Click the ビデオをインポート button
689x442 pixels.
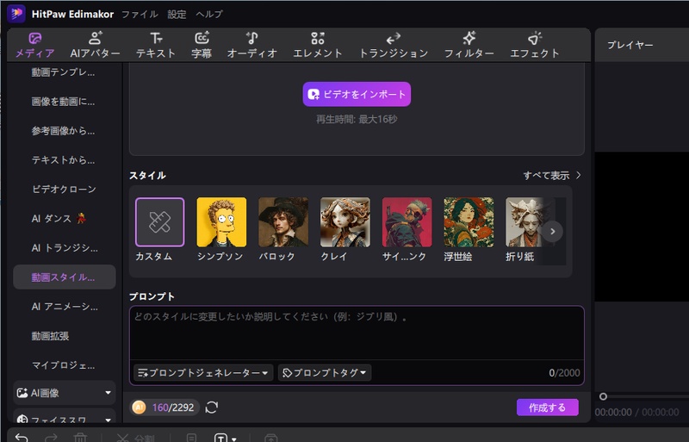click(357, 94)
